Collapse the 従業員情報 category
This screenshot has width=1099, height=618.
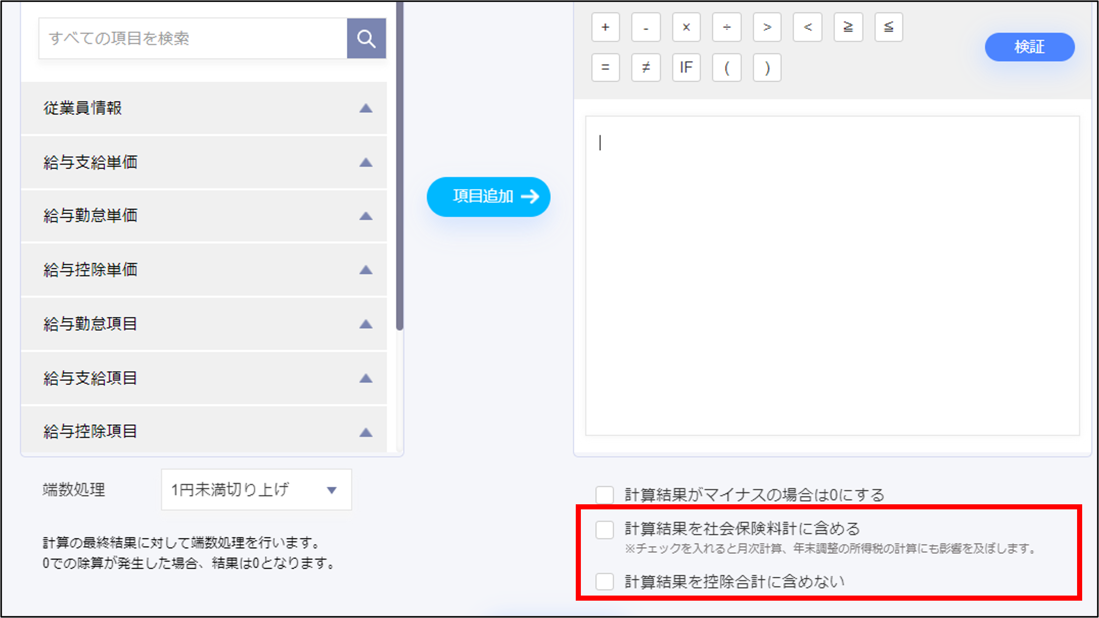pyautogui.click(x=366, y=108)
